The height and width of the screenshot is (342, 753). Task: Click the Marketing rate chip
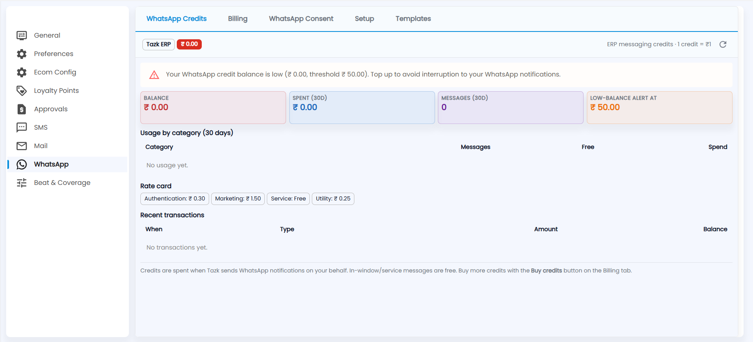238,199
